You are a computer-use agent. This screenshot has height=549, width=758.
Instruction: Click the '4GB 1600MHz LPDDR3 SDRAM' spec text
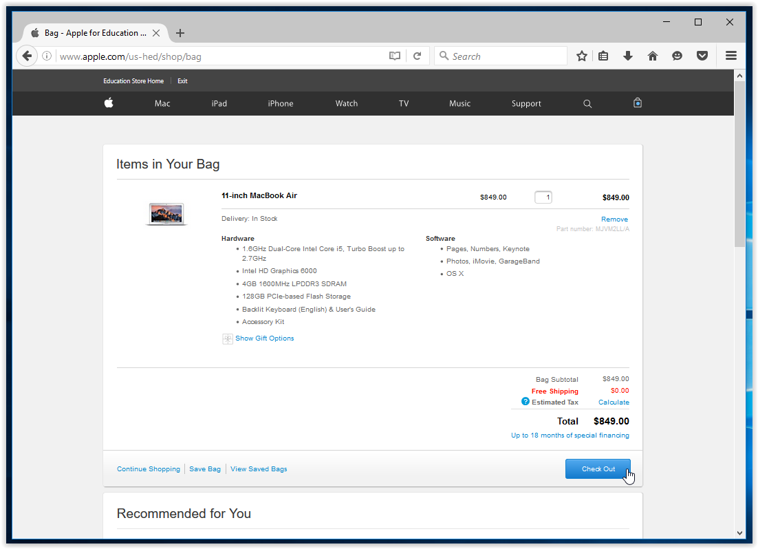[x=294, y=283]
